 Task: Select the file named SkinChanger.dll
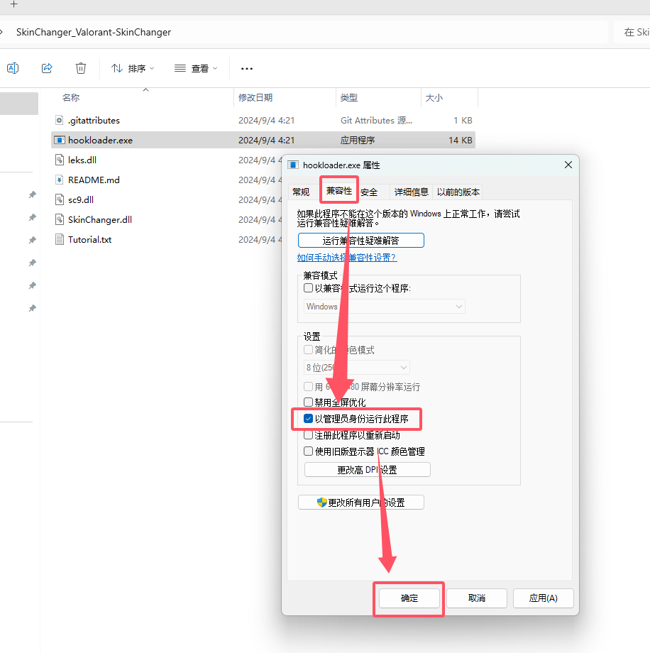(100, 219)
